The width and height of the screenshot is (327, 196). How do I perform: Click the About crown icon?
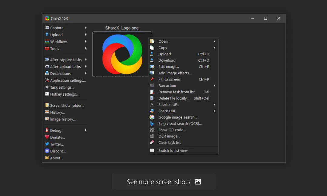(47, 158)
